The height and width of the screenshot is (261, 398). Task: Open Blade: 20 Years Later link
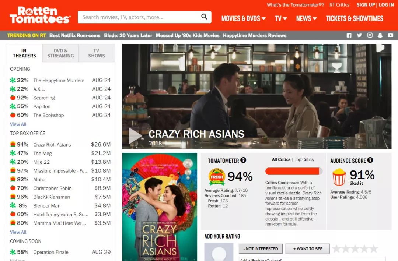pos(128,35)
